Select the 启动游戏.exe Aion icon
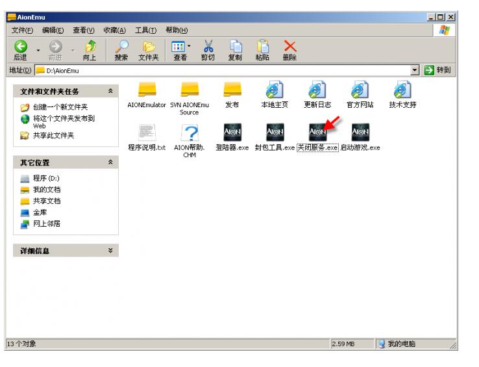The height and width of the screenshot is (367, 479). (x=360, y=137)
